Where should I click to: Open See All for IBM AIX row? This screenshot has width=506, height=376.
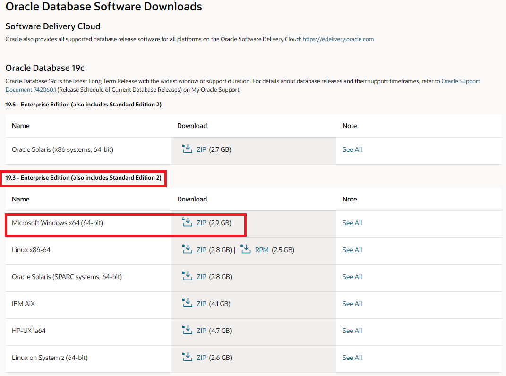pyautogui.click(x=352, y=304)
